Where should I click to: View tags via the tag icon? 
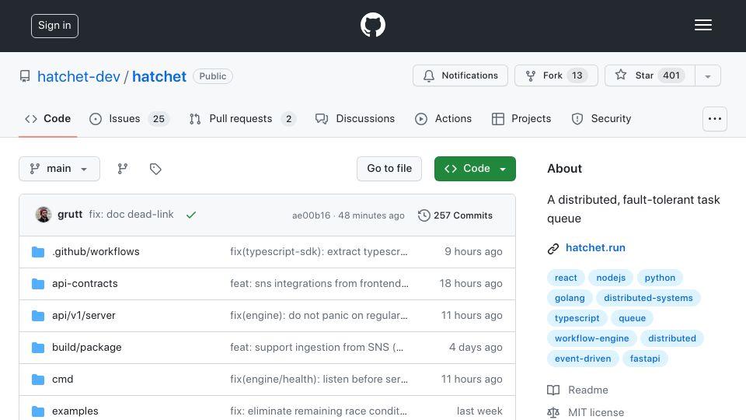155,169
